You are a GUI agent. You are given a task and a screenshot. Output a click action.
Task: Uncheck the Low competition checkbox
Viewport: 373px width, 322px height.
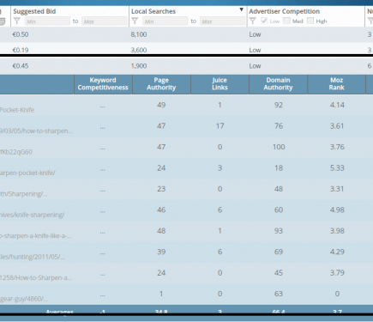[264, 21]
